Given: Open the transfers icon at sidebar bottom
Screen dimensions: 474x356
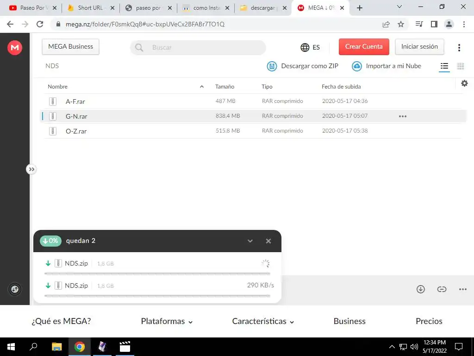Looking at the screenshot, I should (x=15, y=289).
